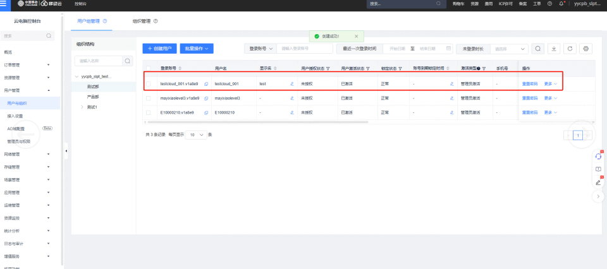Check the mayixiaolevel3 row checkbox
The width and height of the screenshot is (607, 269).
[148, 98]
